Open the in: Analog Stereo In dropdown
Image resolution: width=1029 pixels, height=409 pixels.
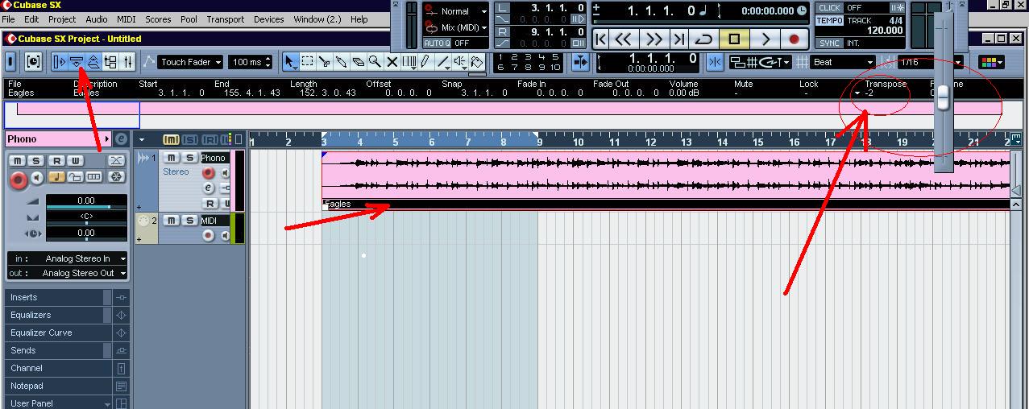pos(67,258)
